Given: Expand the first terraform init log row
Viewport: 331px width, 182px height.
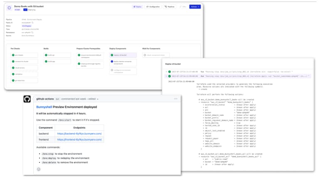Looking at the screenshot, I should (166, 72).
